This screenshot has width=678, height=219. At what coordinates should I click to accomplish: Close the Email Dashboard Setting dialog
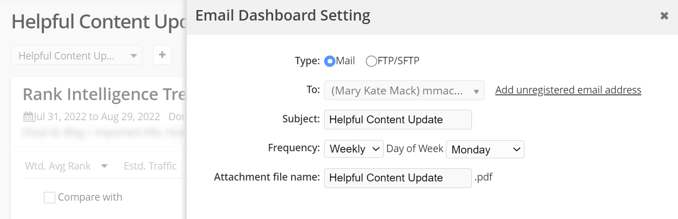(x=664, y=16)
